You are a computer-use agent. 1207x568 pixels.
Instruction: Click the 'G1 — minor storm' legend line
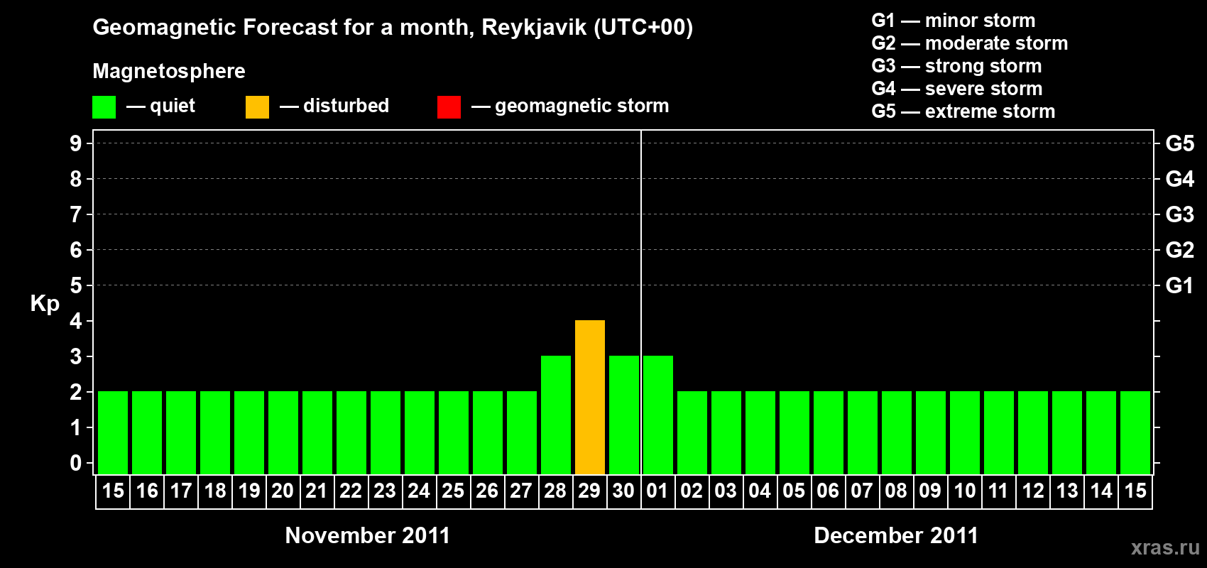coord(953,21)
